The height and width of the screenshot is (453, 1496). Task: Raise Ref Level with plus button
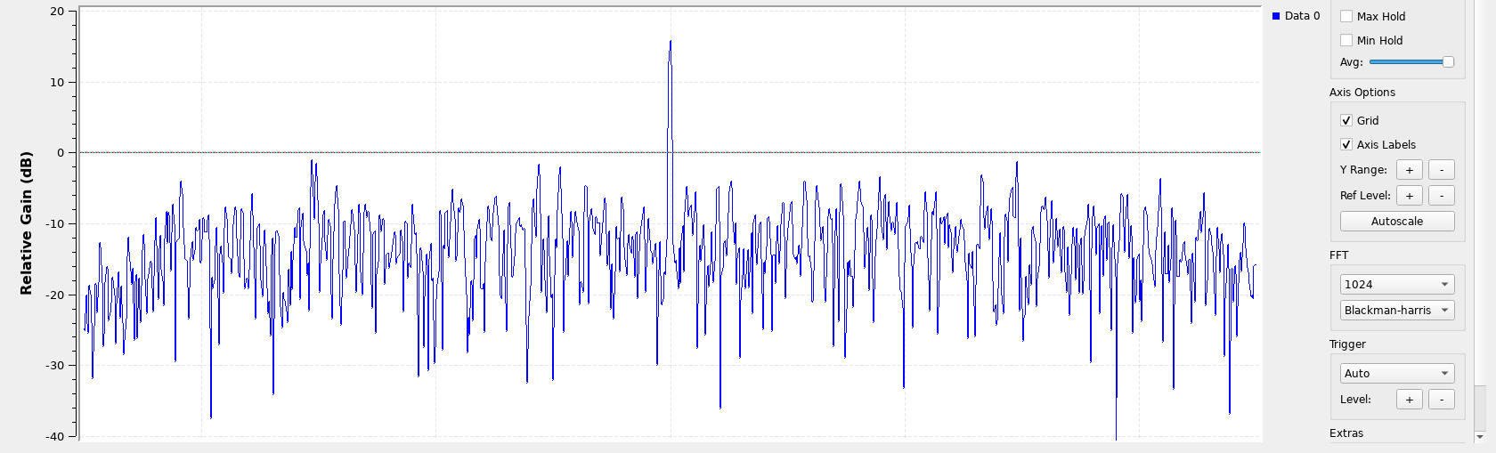click(x=1409, y=196)
